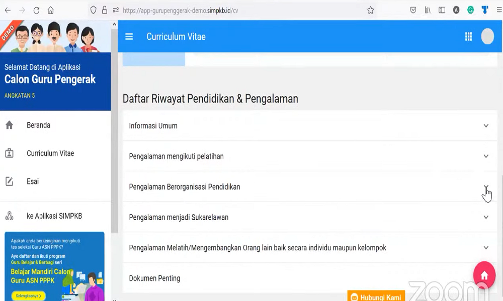The height and width of the screenshot is (301, 503).
Task: Click the user profile avatar
Action: coord(487,37)
